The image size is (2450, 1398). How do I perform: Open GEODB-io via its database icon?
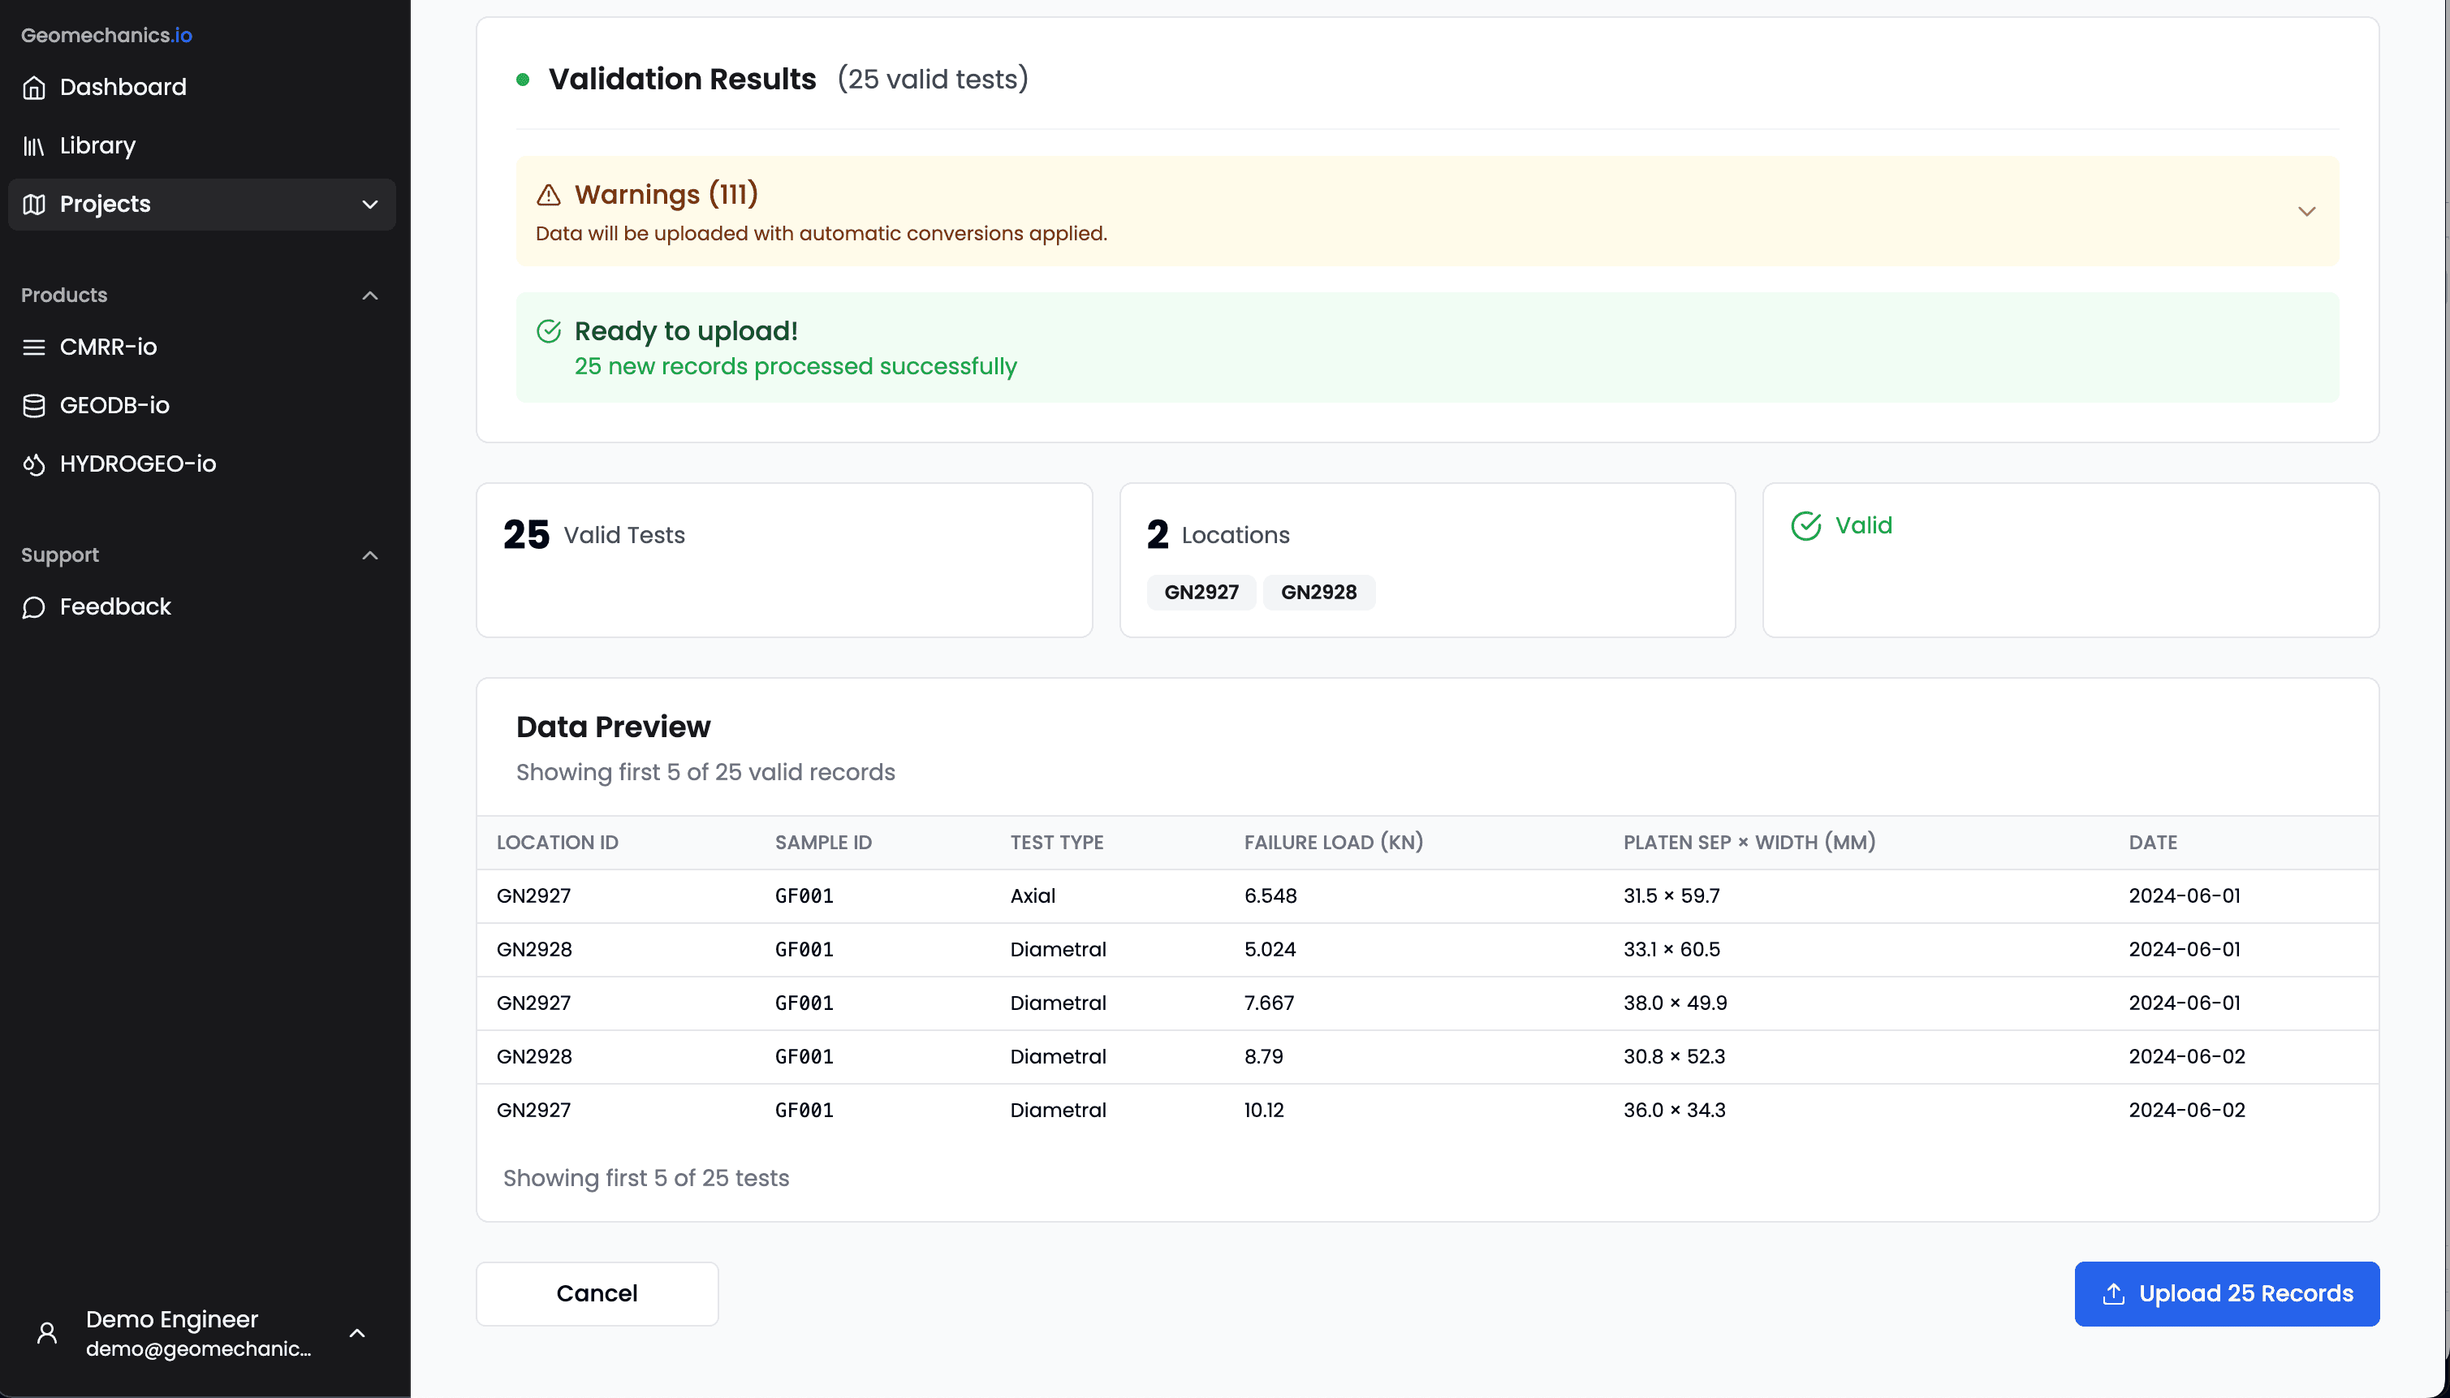click(x=33, y=404)
